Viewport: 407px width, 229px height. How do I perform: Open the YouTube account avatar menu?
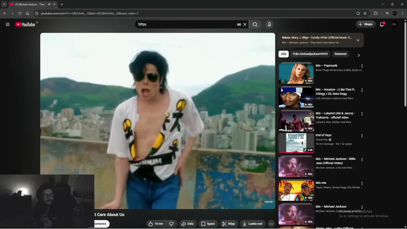point(394,24)
